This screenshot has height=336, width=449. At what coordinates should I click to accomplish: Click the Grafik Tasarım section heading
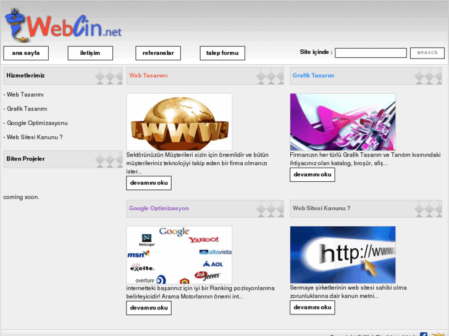[x=313, y=75]
